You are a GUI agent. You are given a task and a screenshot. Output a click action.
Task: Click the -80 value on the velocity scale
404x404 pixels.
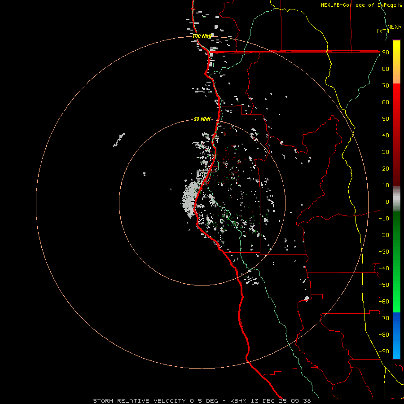[x=384, y=335]
